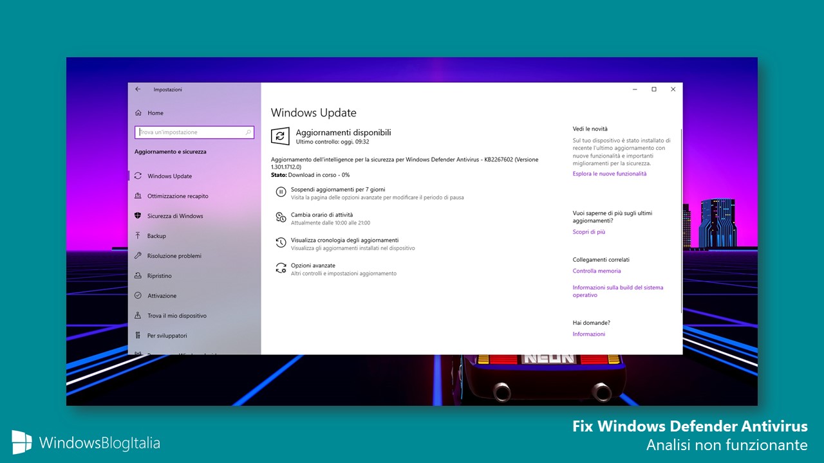Viewport: 824px width, 463px height.
Task: Focus the Trova un'impostazione search field
Action: (194, 132)
